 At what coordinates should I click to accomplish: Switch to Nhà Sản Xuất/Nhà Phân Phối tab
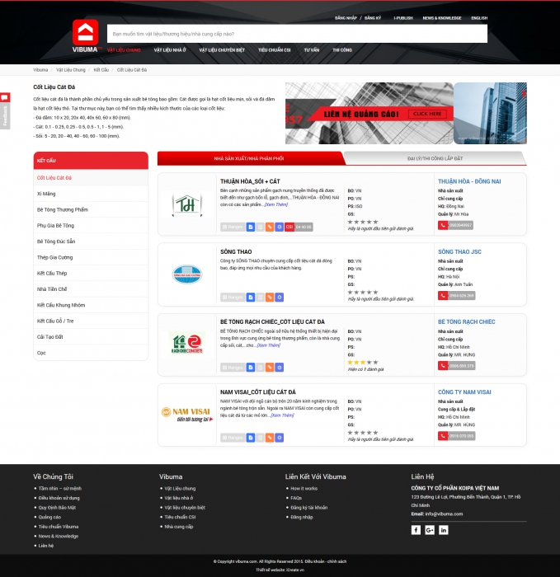249,158
